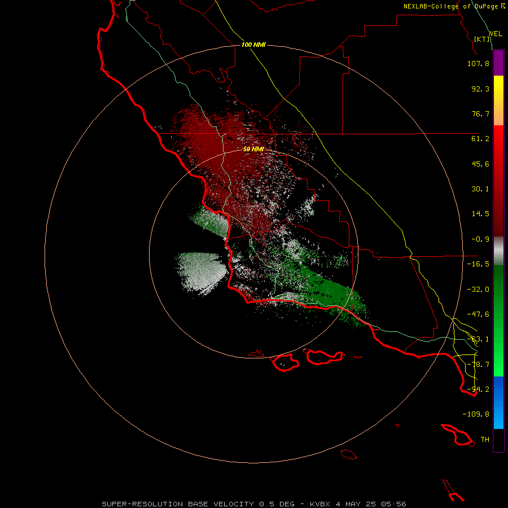The width and height of the screenshot is (508, 508).
Task: Click the 45.6 velocity scale value
Action: [x=480, y=164]
